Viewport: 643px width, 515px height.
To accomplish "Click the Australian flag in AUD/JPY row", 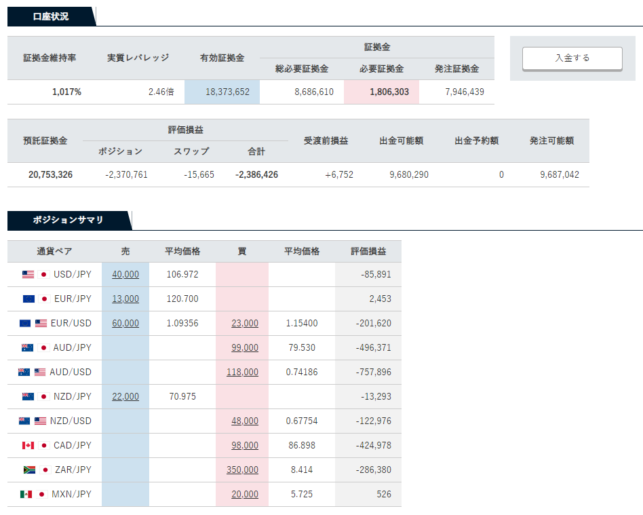I will [x=28, y=348].
